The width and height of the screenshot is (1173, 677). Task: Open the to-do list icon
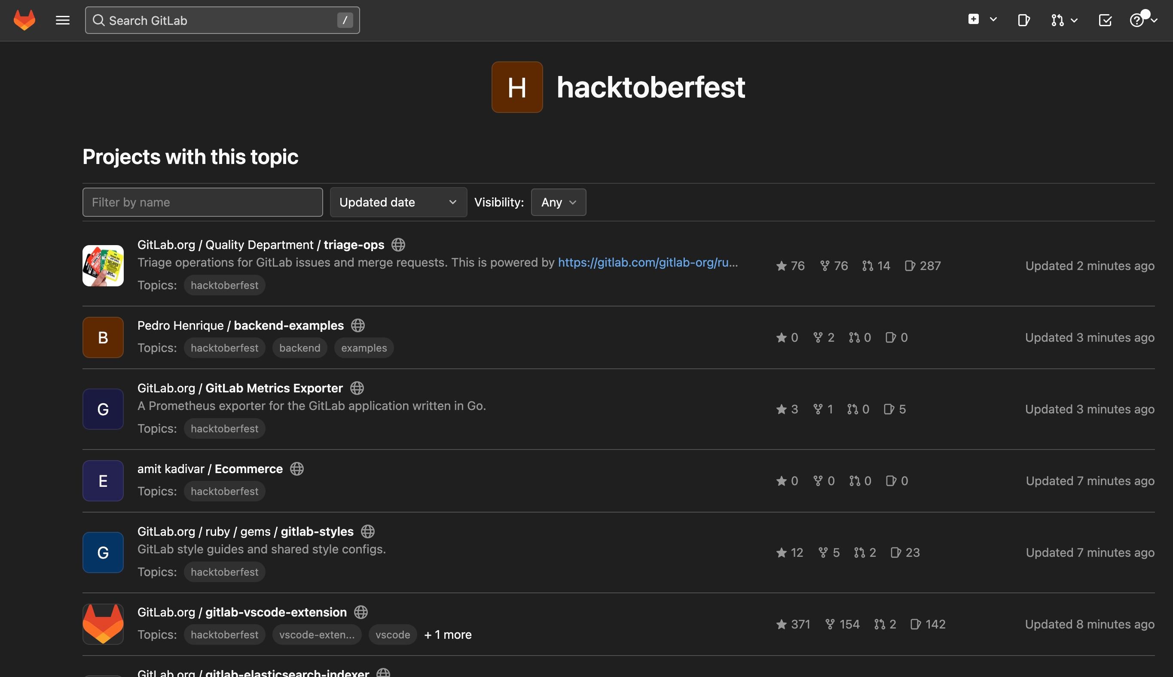pos(1105,20)
